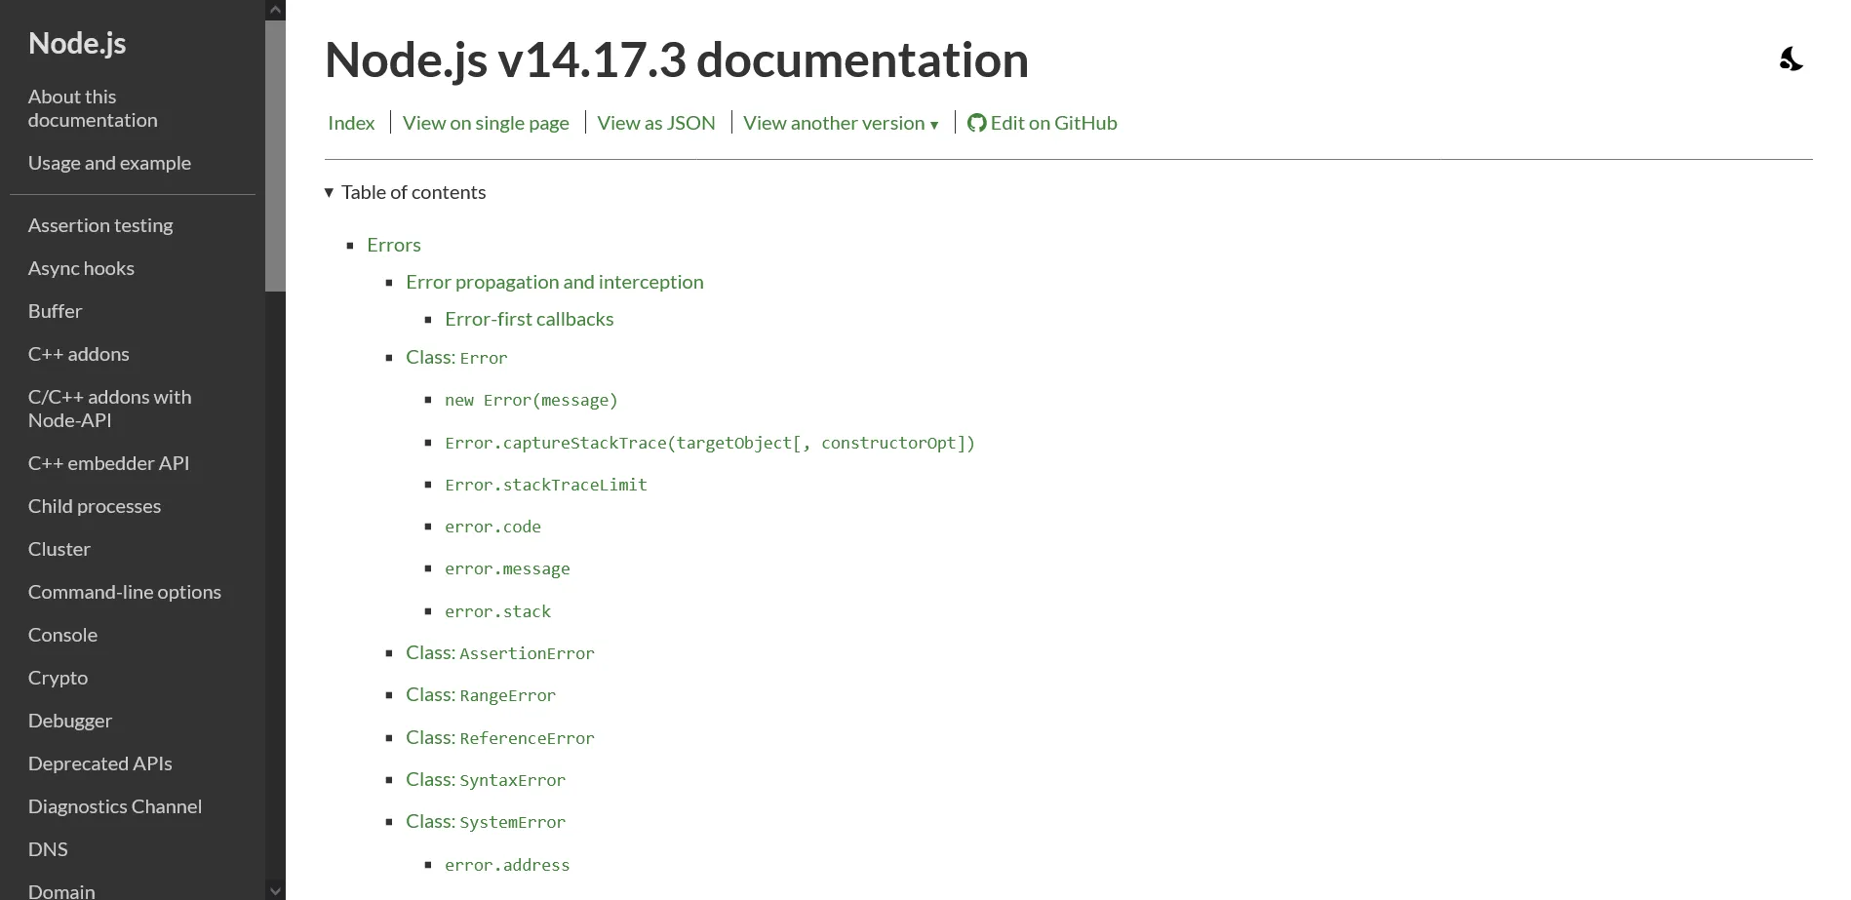The width and height of the screenshot is (1851, 900).
Task: Collapse the Table of contents triangle
Action: click(x=329, y=192)
